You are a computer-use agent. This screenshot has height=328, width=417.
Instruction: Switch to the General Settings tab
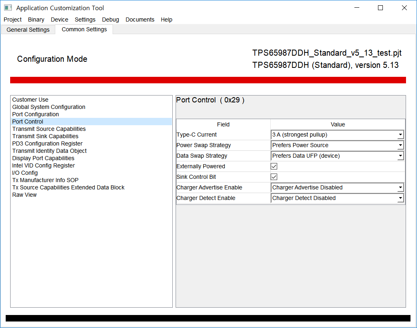coord(28,30)
